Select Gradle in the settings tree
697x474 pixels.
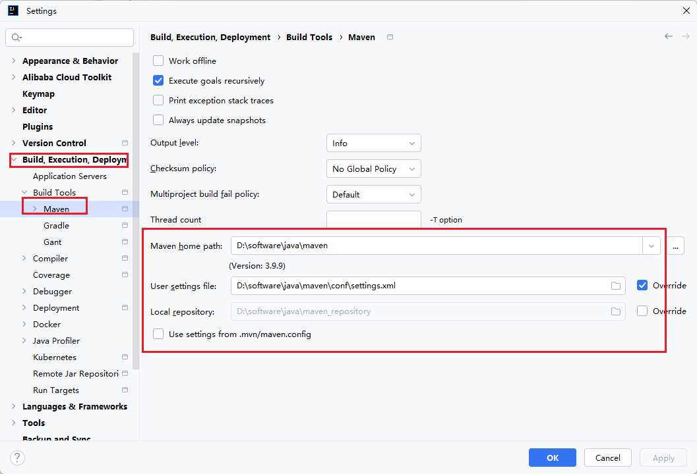56,225
